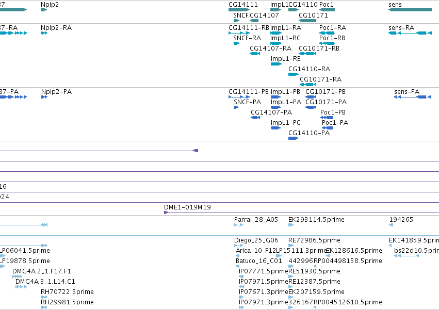Click the ImpL1-RB transcript label

pos(286,58)
